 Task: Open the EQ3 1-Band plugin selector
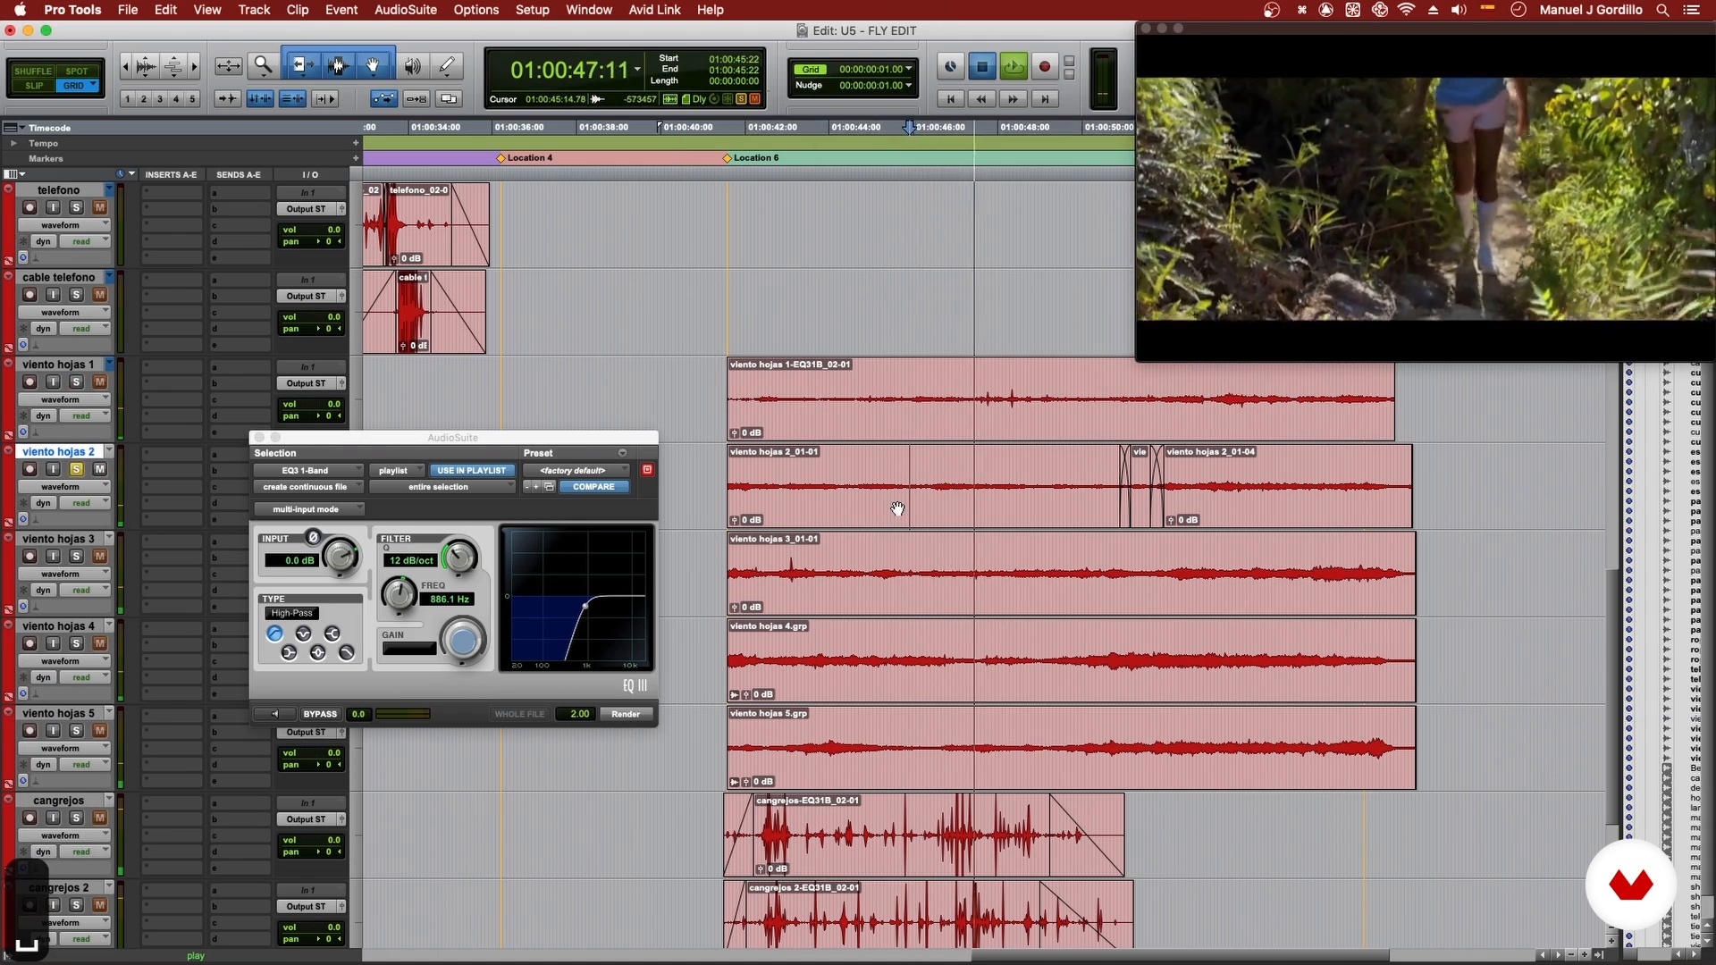[x=307, y=470]
